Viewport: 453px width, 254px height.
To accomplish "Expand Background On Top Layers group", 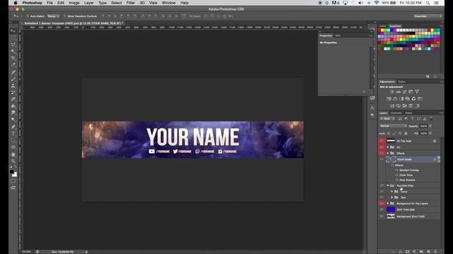I will tap(388, 203).
